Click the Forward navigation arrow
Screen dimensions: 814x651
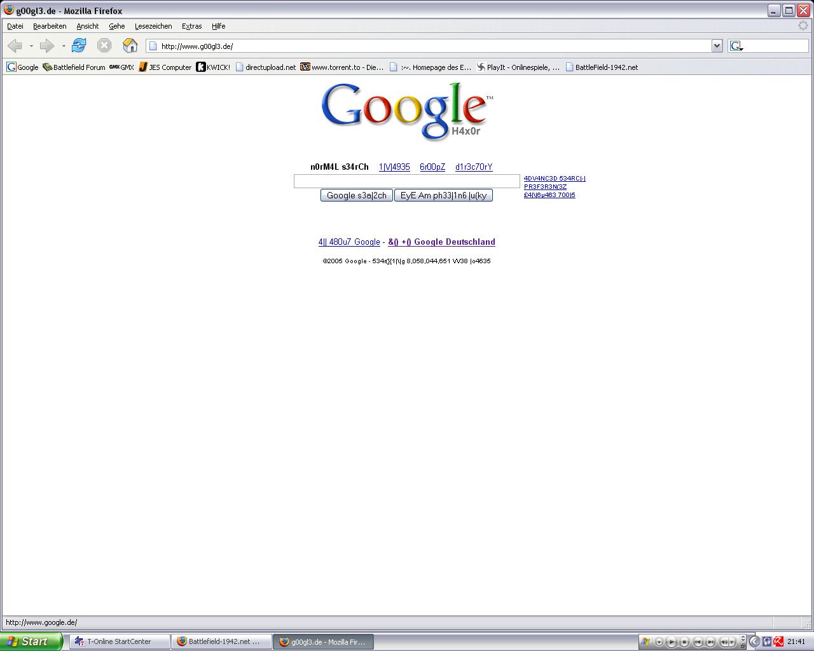46,46
